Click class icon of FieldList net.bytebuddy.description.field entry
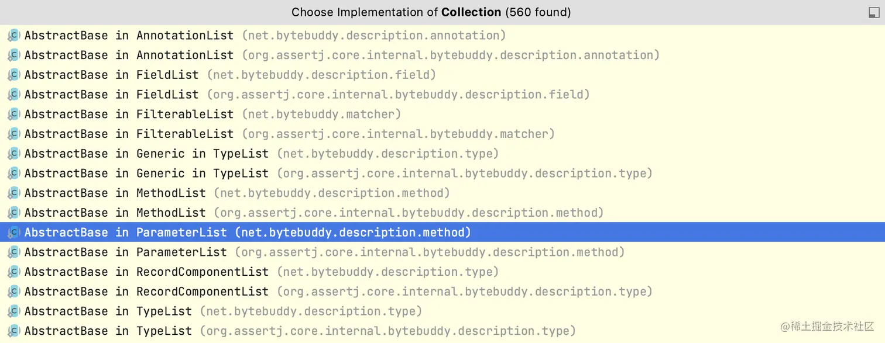 [x=14, y=75]
